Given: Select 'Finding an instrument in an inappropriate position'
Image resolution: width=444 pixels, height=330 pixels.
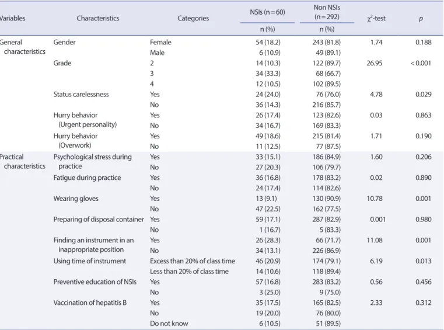Looking at the screenshot, I should coord(93,245).
